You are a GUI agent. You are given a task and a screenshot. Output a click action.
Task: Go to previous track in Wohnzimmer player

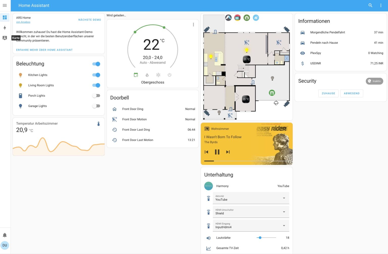click(x=206, y=152)
